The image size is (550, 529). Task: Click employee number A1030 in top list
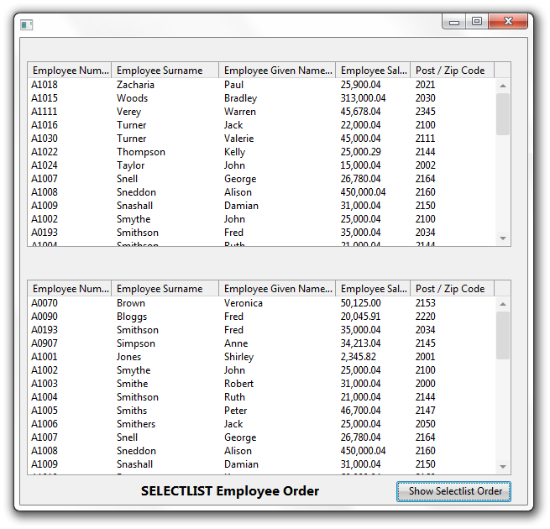point(45,139)
